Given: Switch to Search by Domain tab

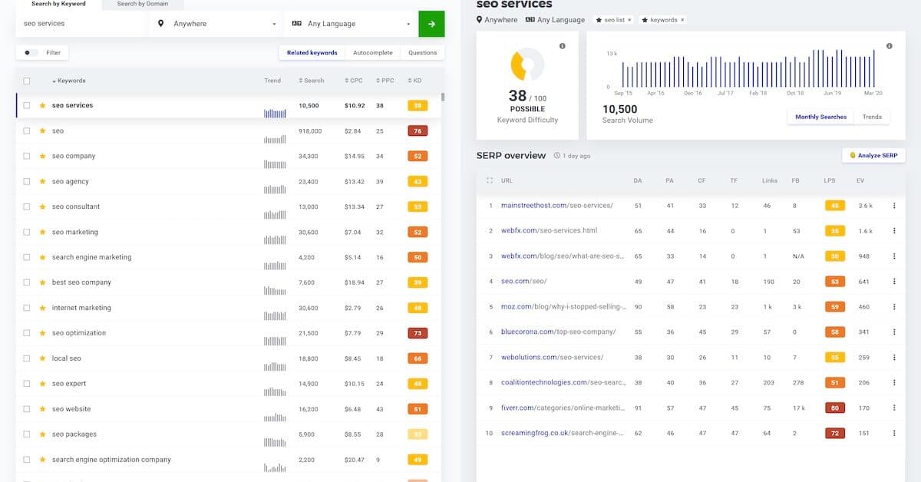Looking at the screenshot, I should (143, 5).
